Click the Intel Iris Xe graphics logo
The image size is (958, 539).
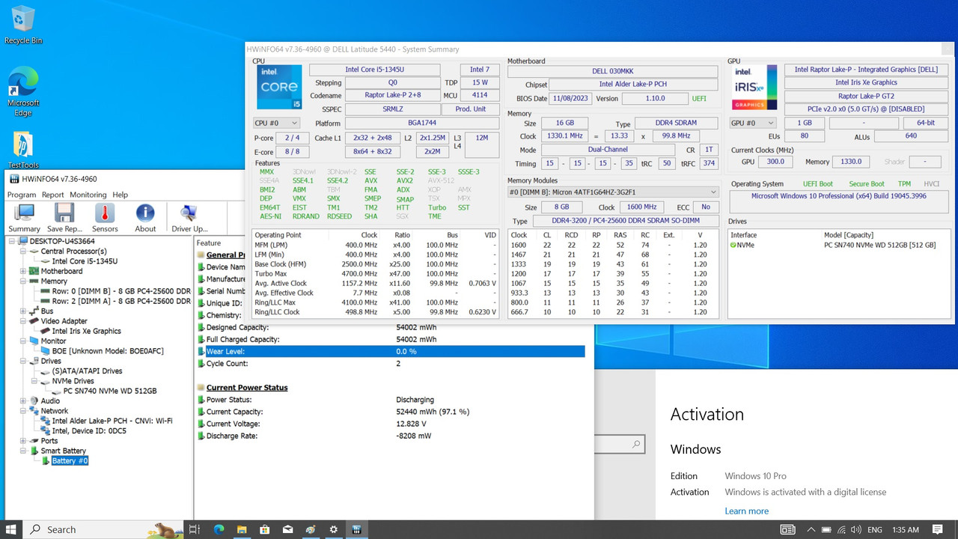(x=754, y=88)
